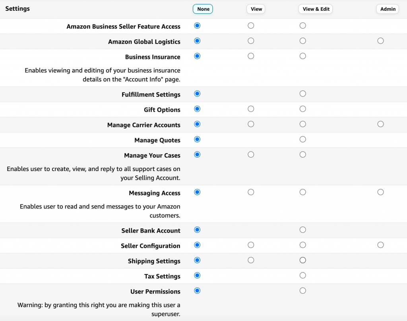Screen dimensions: 407x321
Task: Set Seller Bank Account to View & Edit
Action: tap(302, 230)
